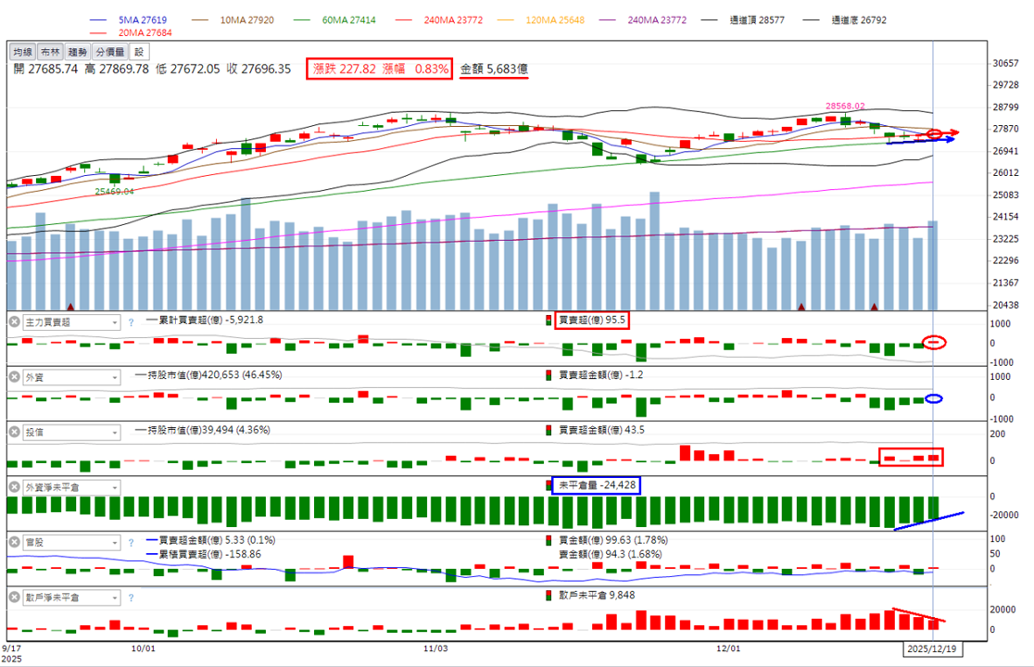Open help for 官股 indicator
This screenshot has height=667, width=1034.
pos(132,543)
